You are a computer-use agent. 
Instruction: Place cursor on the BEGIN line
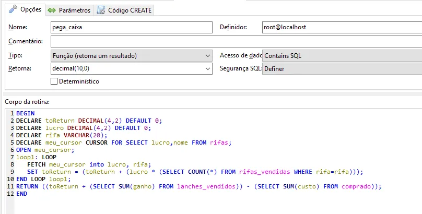point(26,113)
